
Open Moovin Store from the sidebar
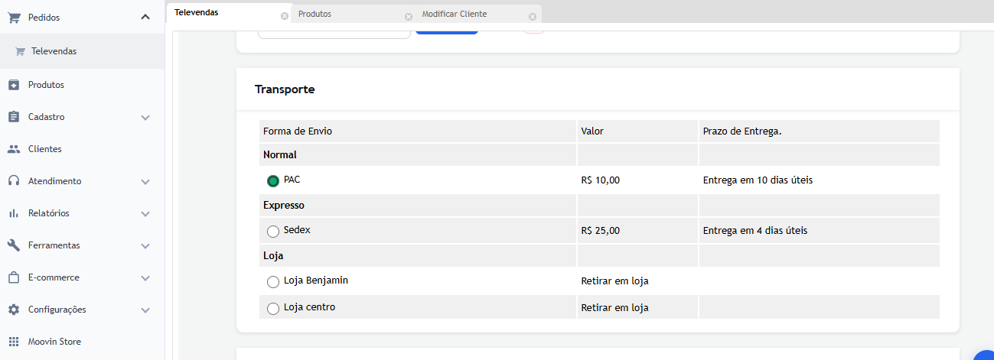point(82,342)
